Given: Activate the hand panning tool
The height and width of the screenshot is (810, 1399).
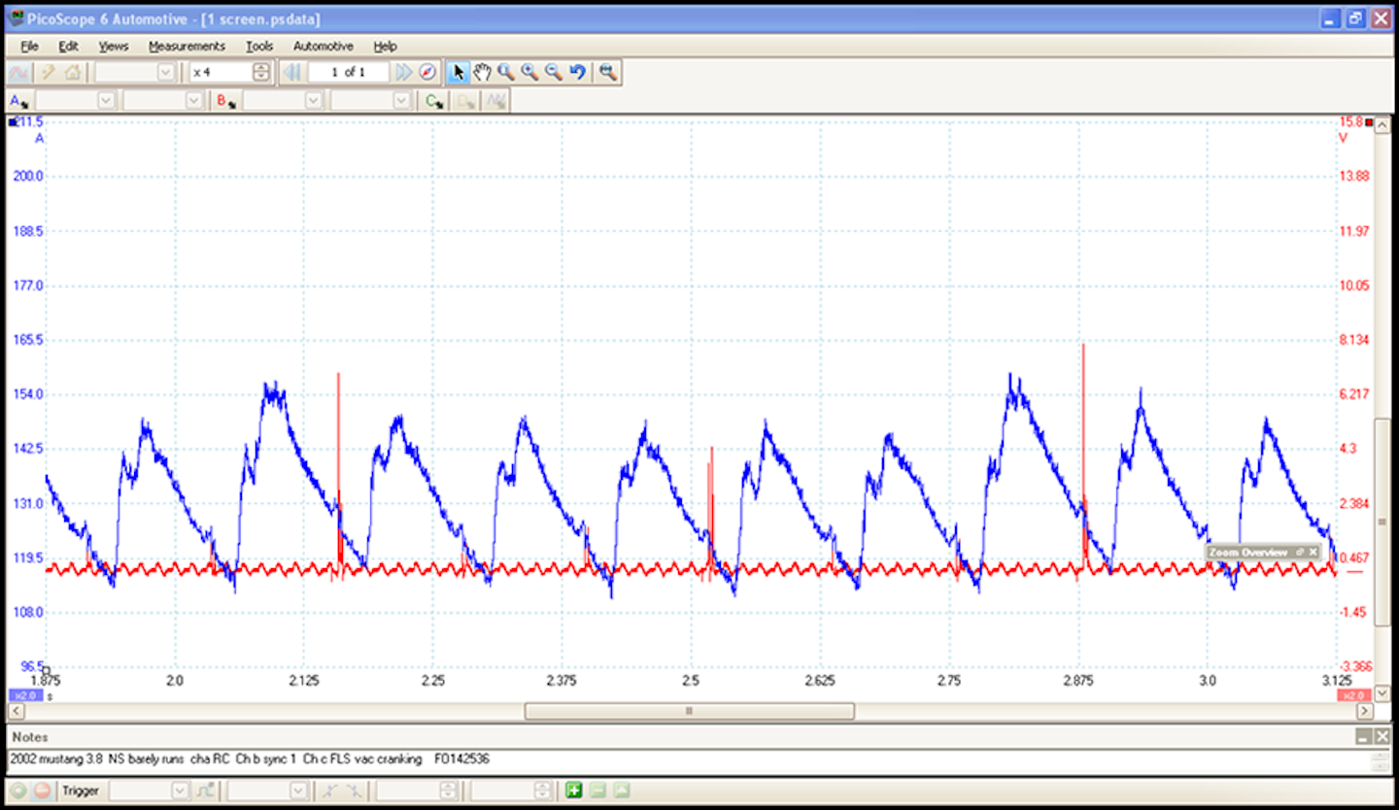Looking at the screenshot, I should pyautogui.click(x=483, y=71).
